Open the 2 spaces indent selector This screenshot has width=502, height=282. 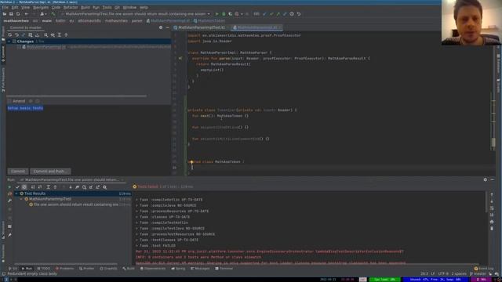click(x=459, y=273)
